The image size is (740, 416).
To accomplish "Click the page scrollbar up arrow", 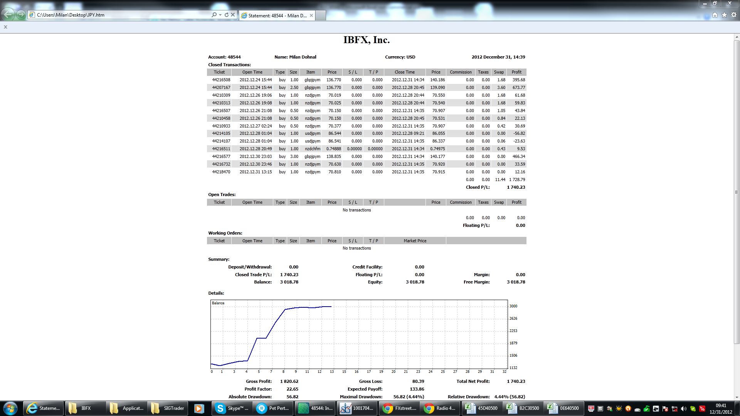I will click(737, 37).
